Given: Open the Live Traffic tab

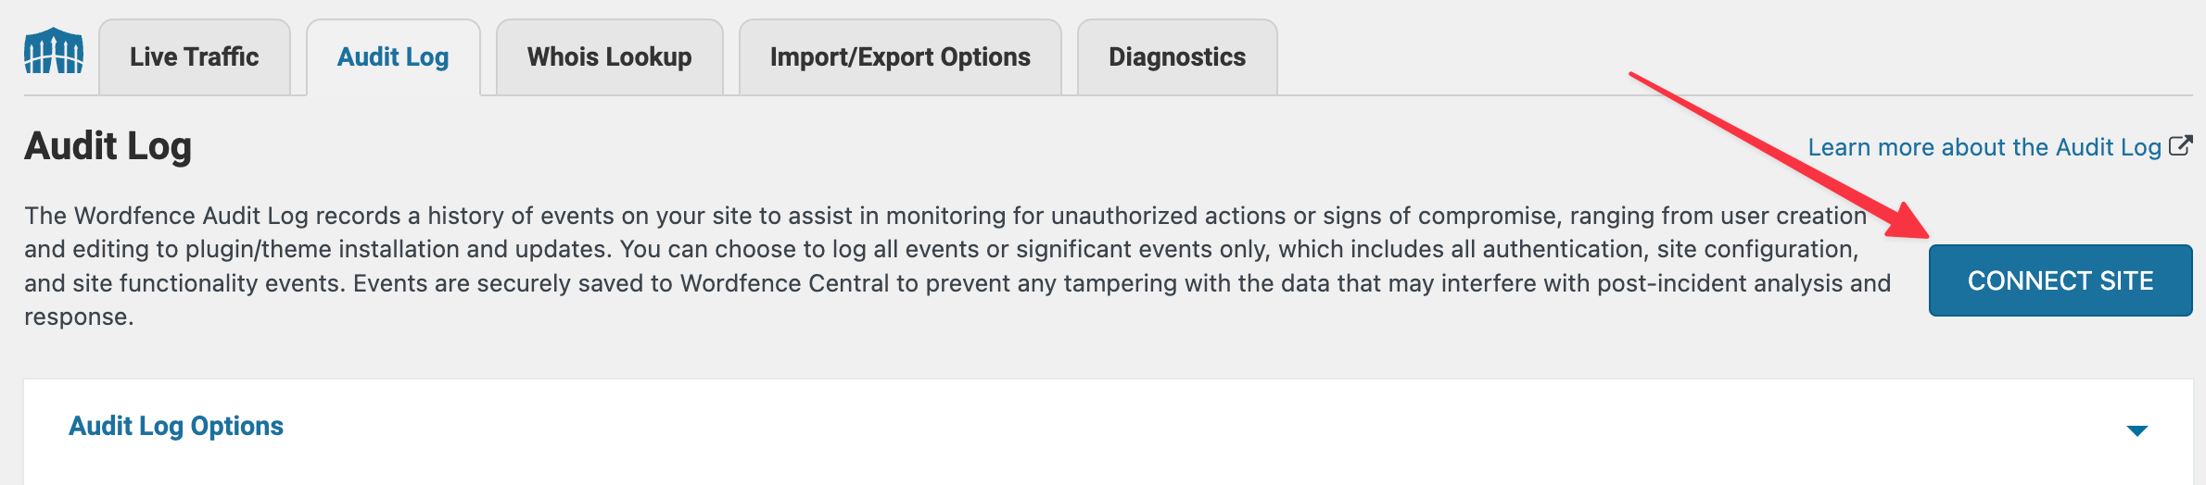Looking at the screenshot, I should pos(195,57).
